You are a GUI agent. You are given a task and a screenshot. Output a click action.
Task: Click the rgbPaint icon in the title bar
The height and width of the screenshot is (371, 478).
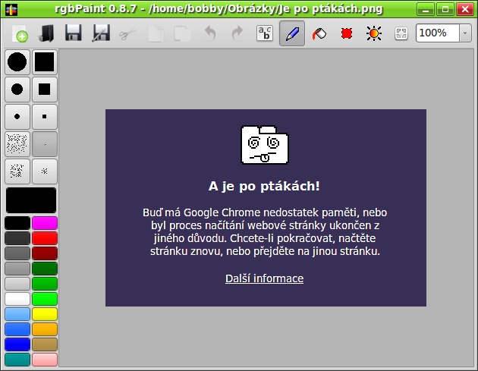point(11,9)
